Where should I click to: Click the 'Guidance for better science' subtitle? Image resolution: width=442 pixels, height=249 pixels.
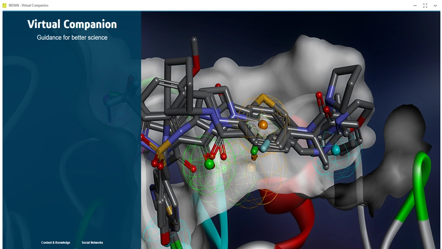72,37
